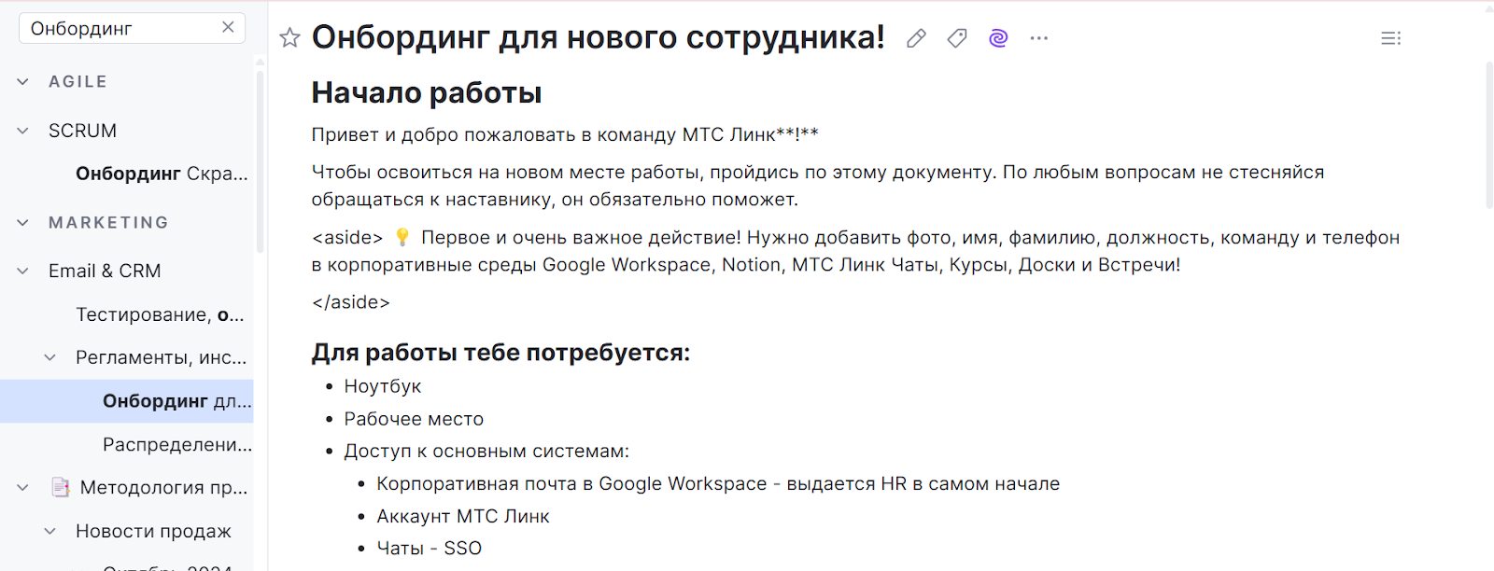Viewport: 1494px width, 571px height.
Task: Collapse the Регламенты, инс... folder
Action: click(50, 357)
